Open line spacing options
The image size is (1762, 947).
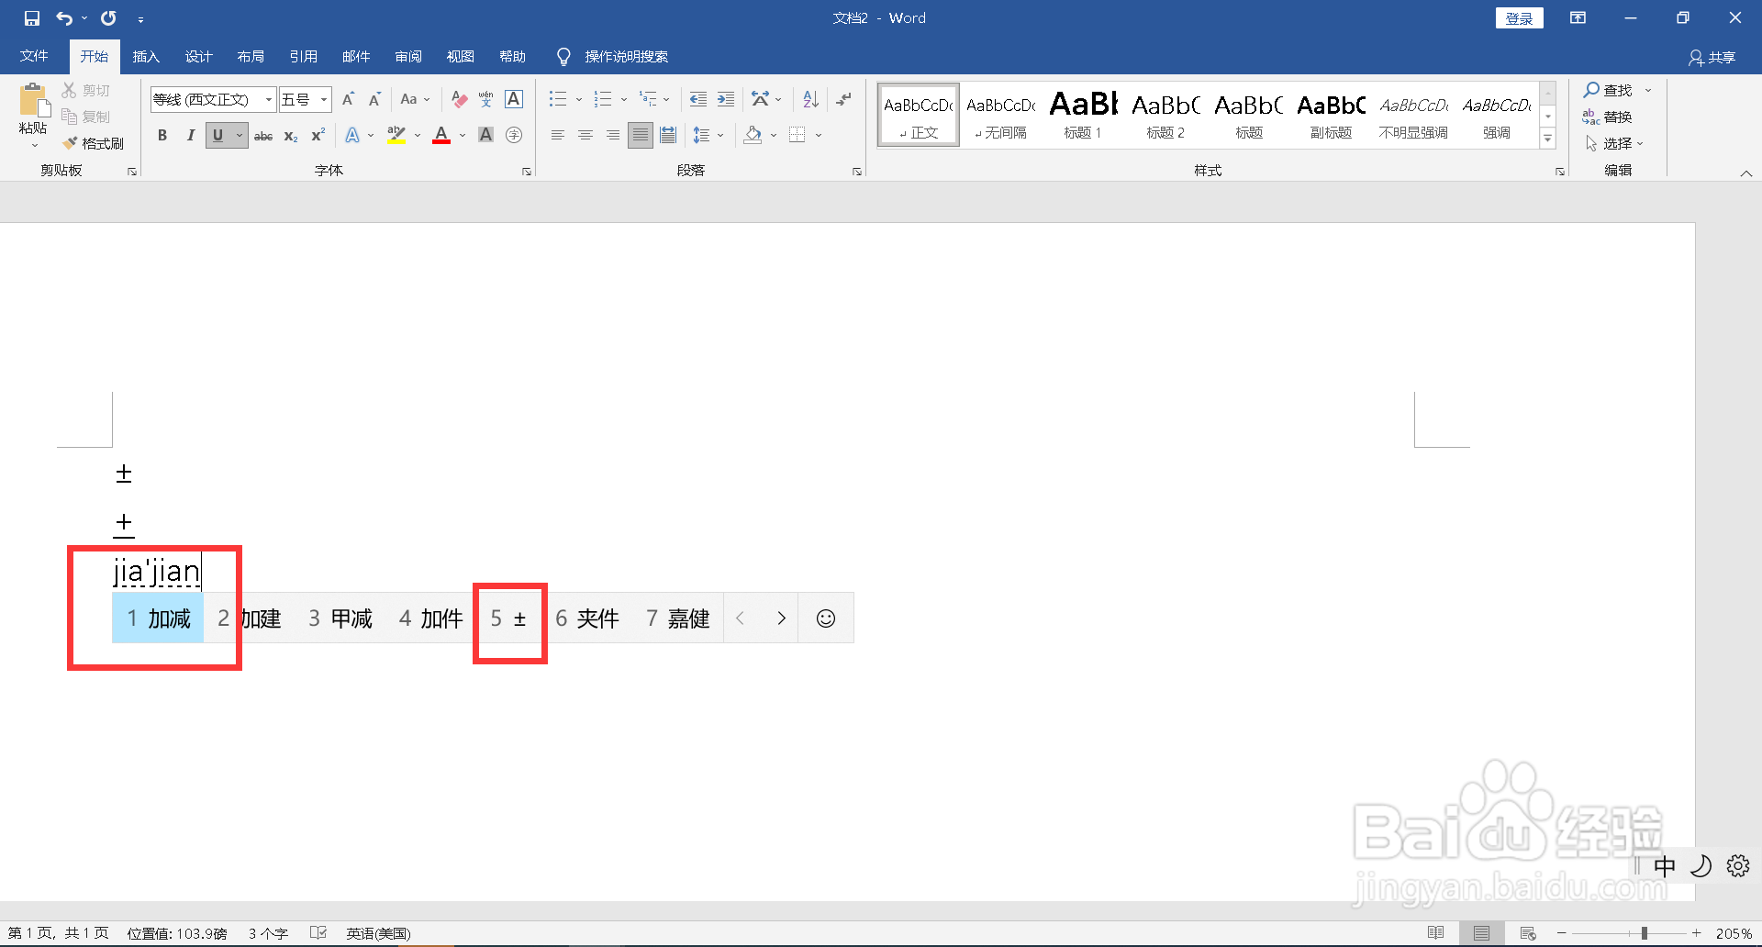click(x=708, y=136)
